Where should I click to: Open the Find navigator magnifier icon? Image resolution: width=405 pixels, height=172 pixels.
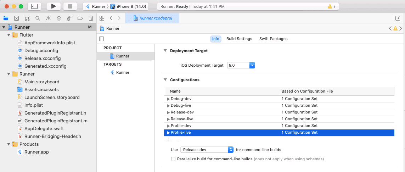coord(38,18)
